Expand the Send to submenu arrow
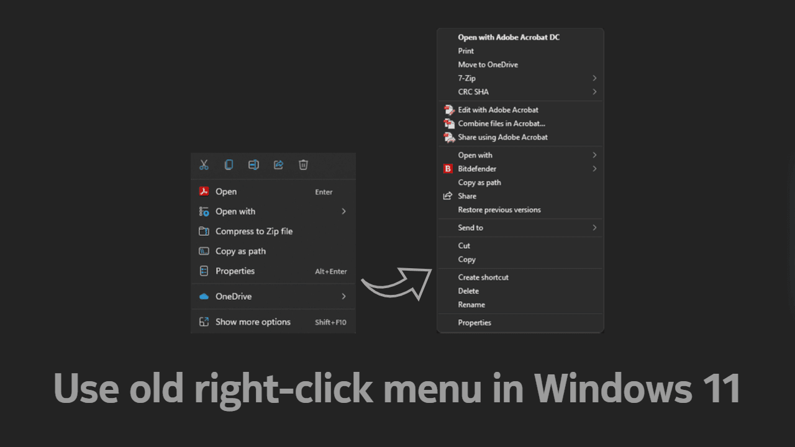This screenshot has width=795, height=447. [594, 228]
